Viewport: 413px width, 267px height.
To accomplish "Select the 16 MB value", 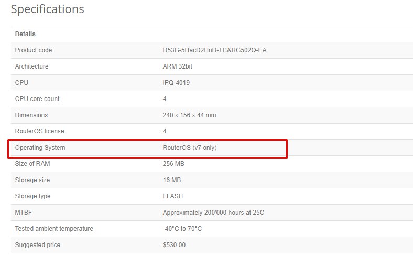I will [172, 180].
